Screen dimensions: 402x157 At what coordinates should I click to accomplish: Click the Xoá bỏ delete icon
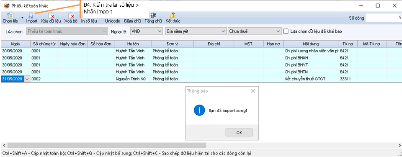71,15
